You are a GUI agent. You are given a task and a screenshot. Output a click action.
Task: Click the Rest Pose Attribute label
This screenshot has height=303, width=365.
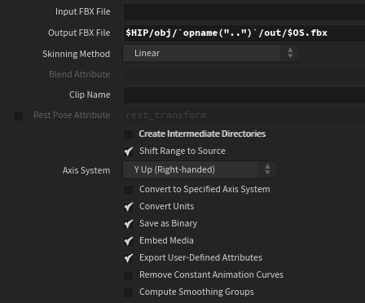click(72, 115)
